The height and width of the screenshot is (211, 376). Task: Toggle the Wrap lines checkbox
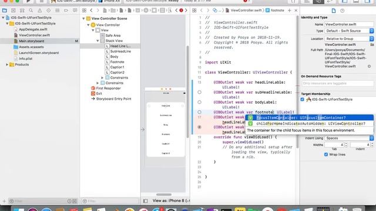[x=326, y=155]
